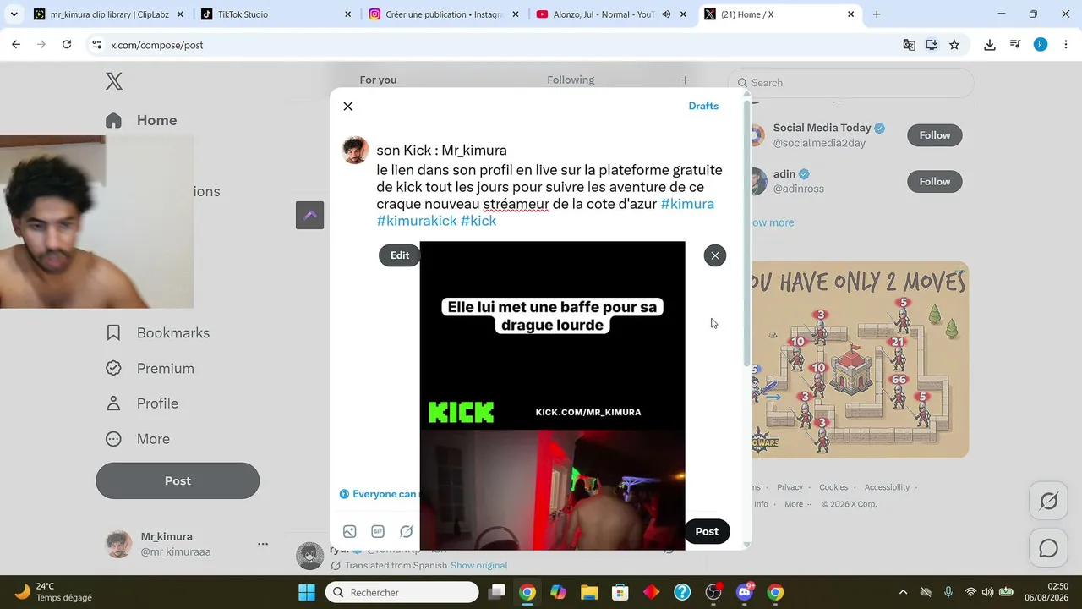Open the Chrome three-dot menu
The height and width of the screenshot is (609, 1082).
[x=1066, y=45]
